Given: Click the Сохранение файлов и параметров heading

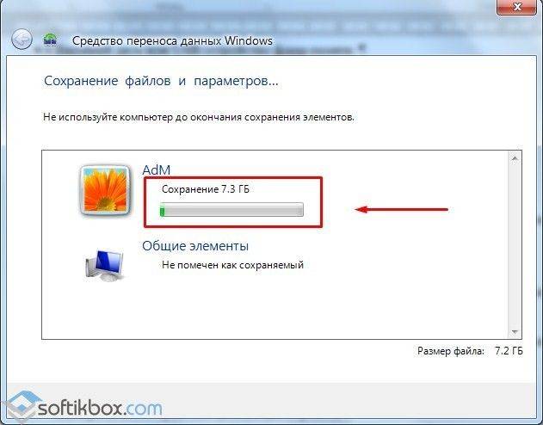Looking at the screenshot, I should pos(161,82).
